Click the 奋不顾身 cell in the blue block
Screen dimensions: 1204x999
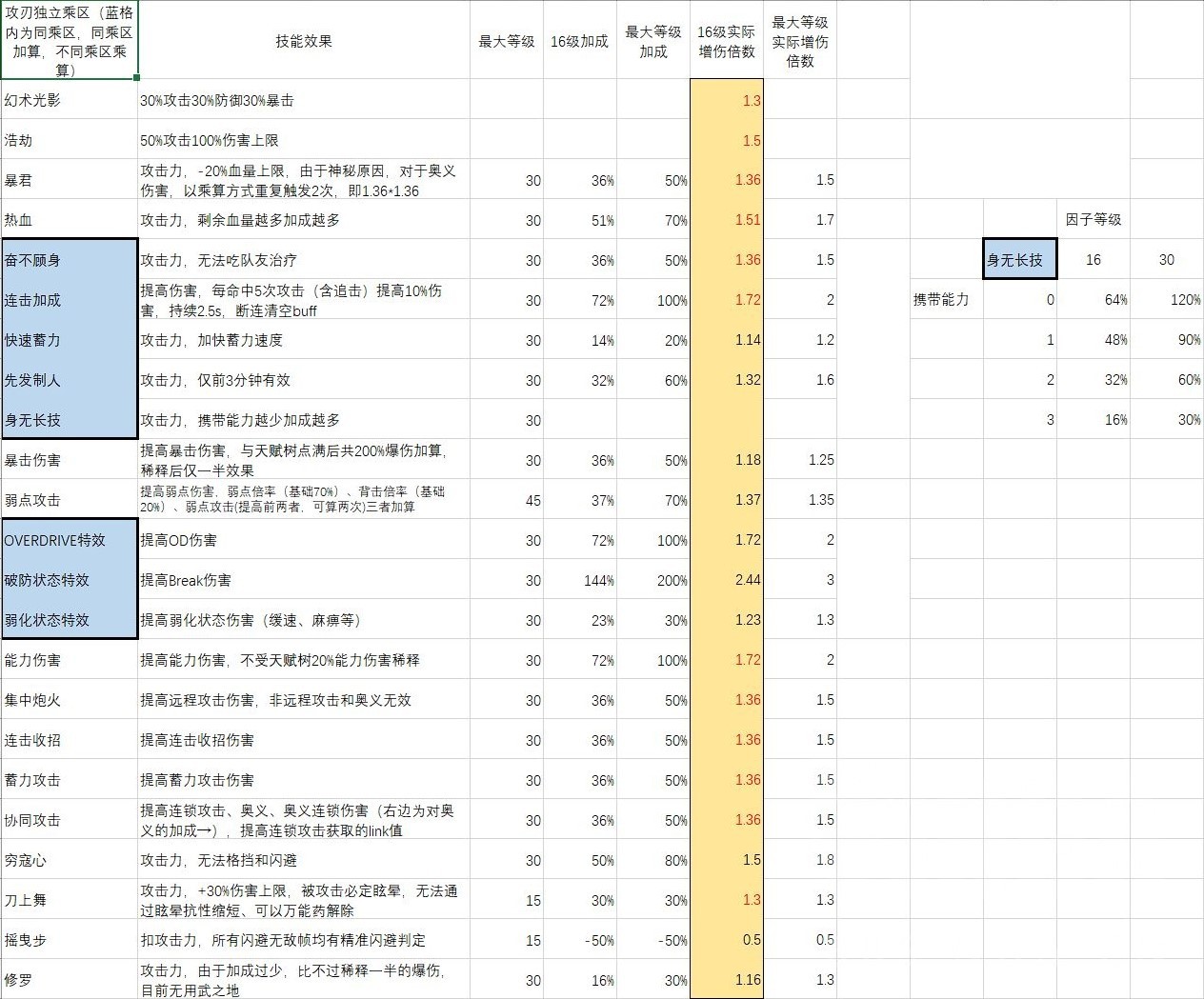(38, 259)
